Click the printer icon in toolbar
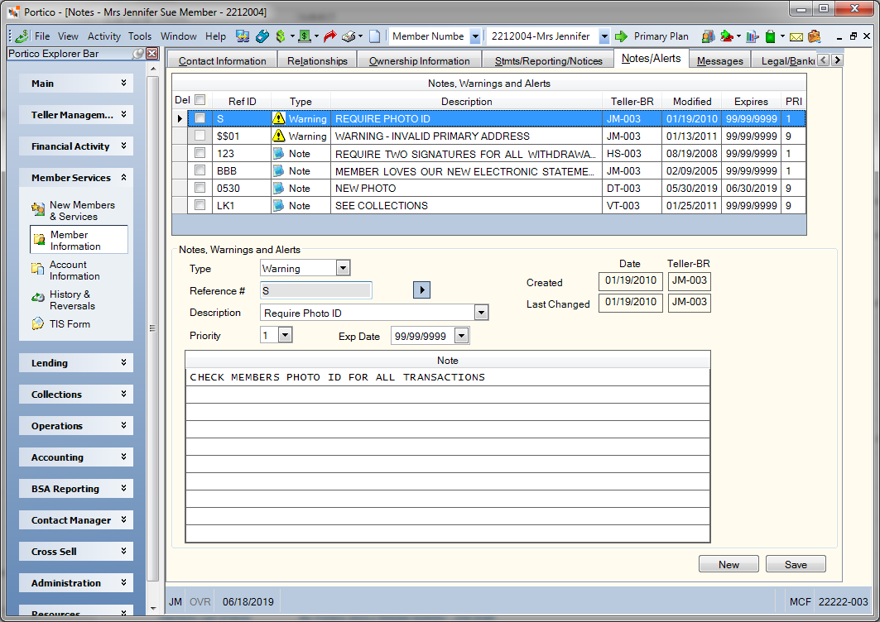Viewport: 880px width, 622px height. [349, 36]
